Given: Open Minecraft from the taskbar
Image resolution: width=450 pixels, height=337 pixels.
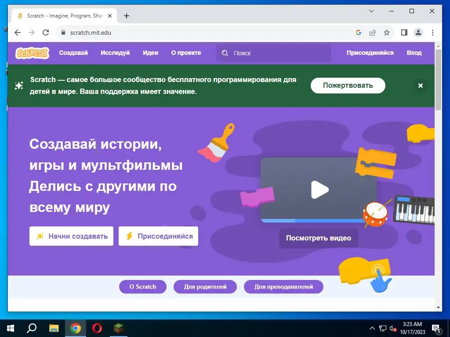Looking at the screenshot, I should (x=119, y=328).
